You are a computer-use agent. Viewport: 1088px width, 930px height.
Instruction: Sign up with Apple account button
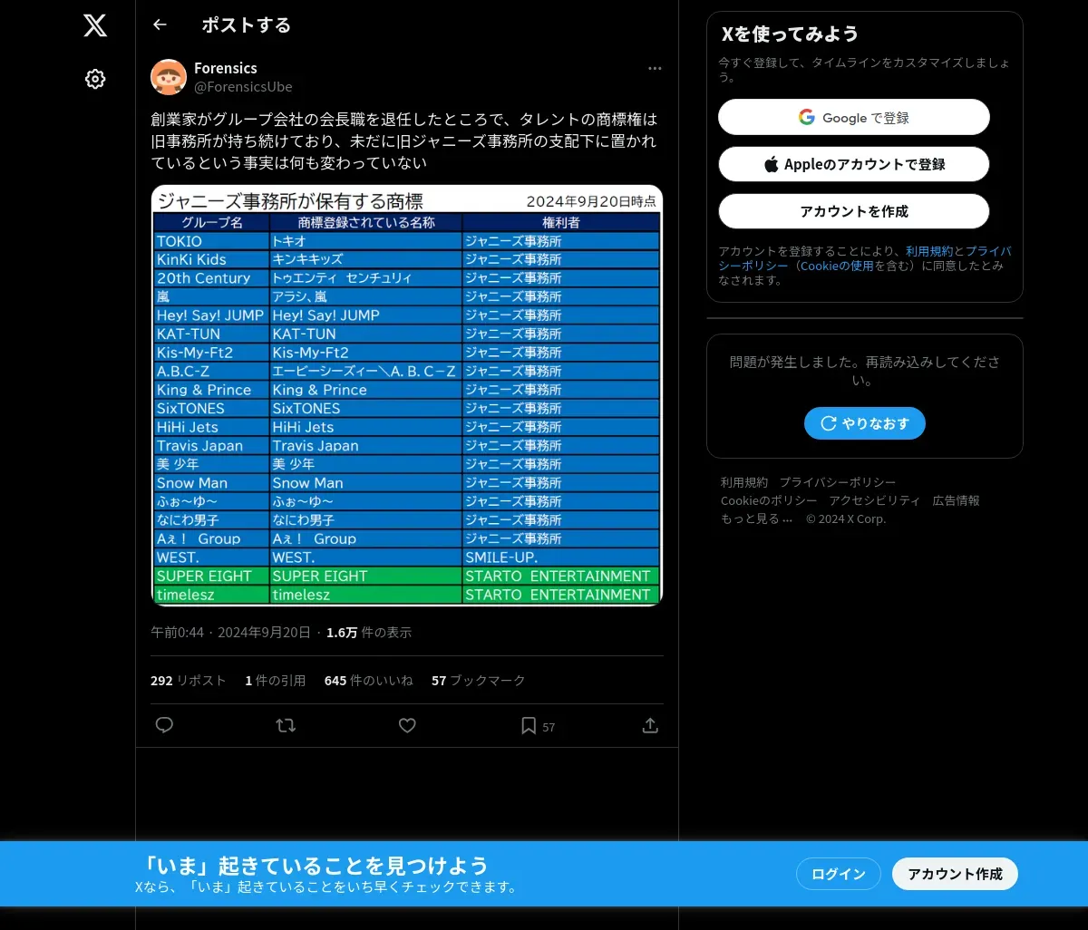coord(854,164)
